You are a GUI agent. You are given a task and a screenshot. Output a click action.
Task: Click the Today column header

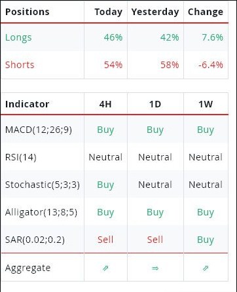(109, 12)
